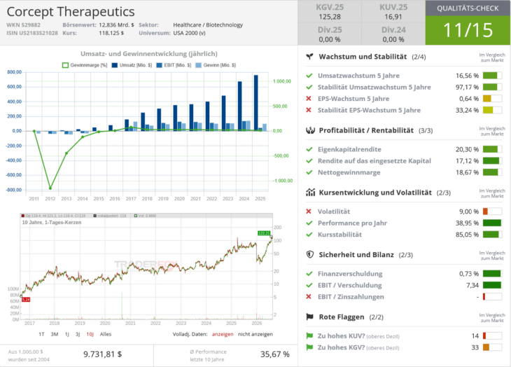Screen dimensions: 511x367
Task: Click the Healthcare / Biotechnology sector text
Action: point(208,25)
